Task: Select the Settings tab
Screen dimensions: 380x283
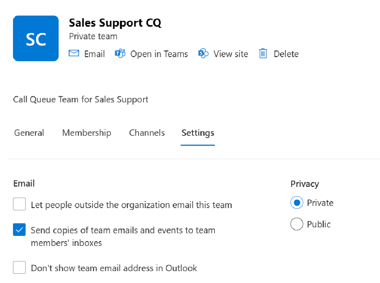Action: click(x=197, y=133)
